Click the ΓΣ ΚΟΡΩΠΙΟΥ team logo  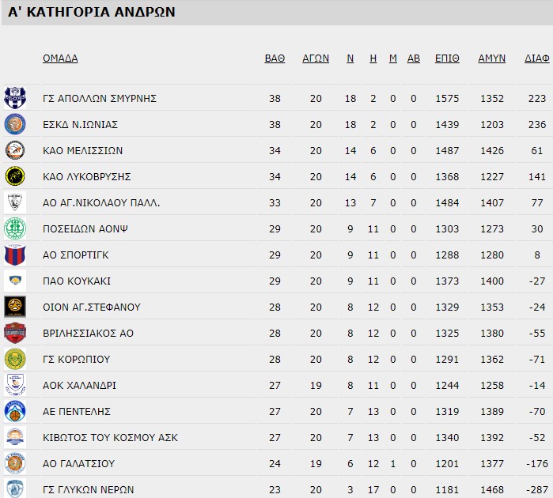(x=15, y=359)
